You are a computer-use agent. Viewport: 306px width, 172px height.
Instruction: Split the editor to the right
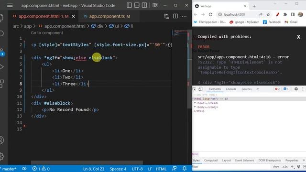click(x=175, y=16)
